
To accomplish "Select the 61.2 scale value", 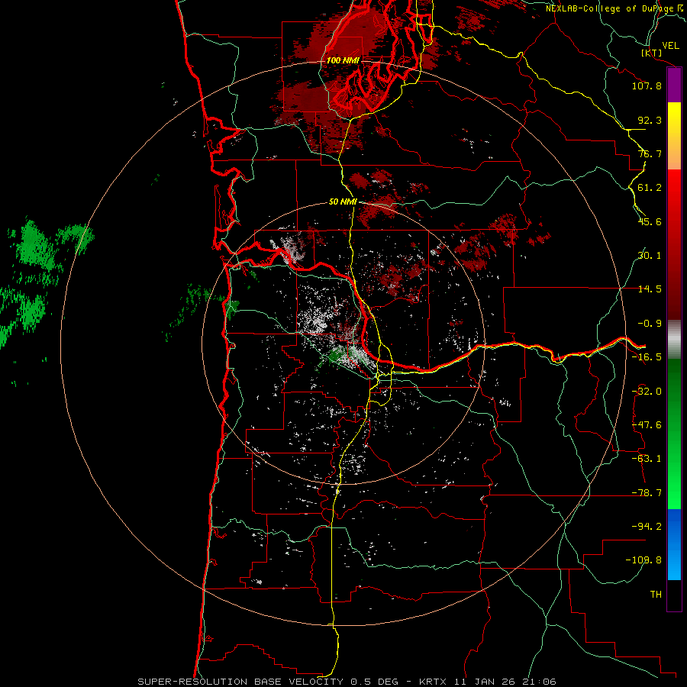I will click(650, 188).
